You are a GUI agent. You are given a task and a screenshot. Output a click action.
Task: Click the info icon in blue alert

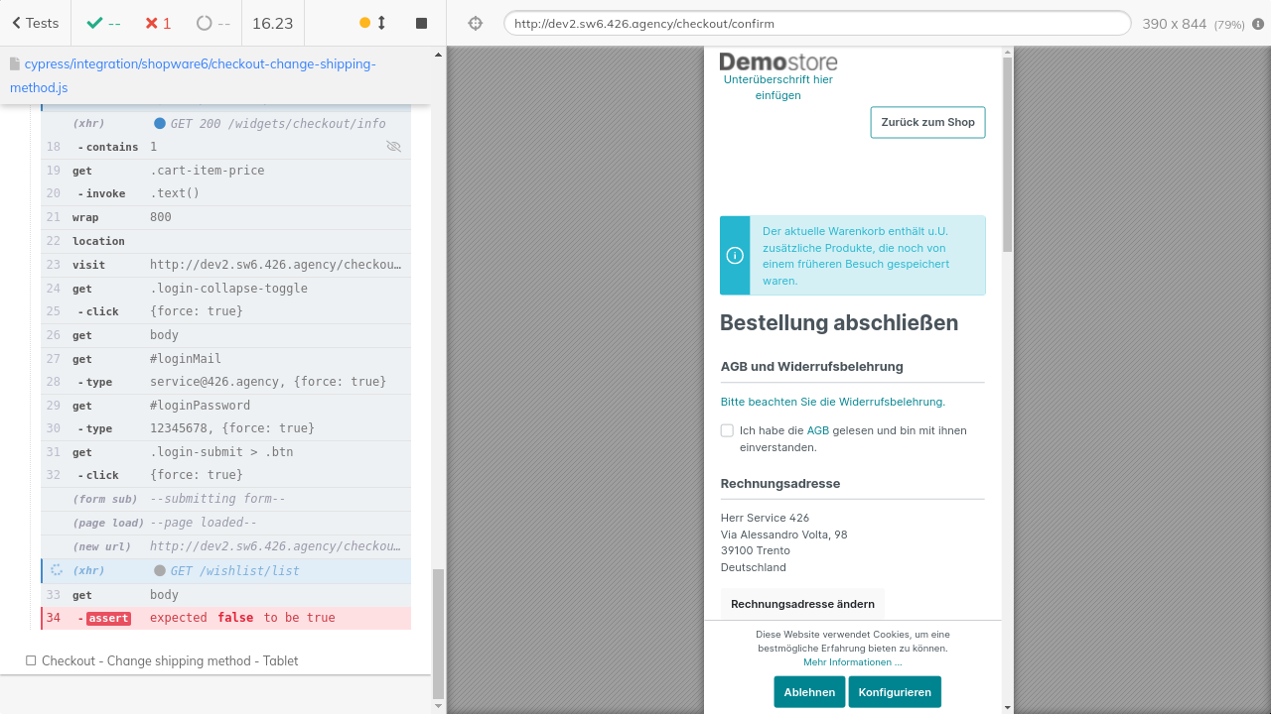coord(735,256)
